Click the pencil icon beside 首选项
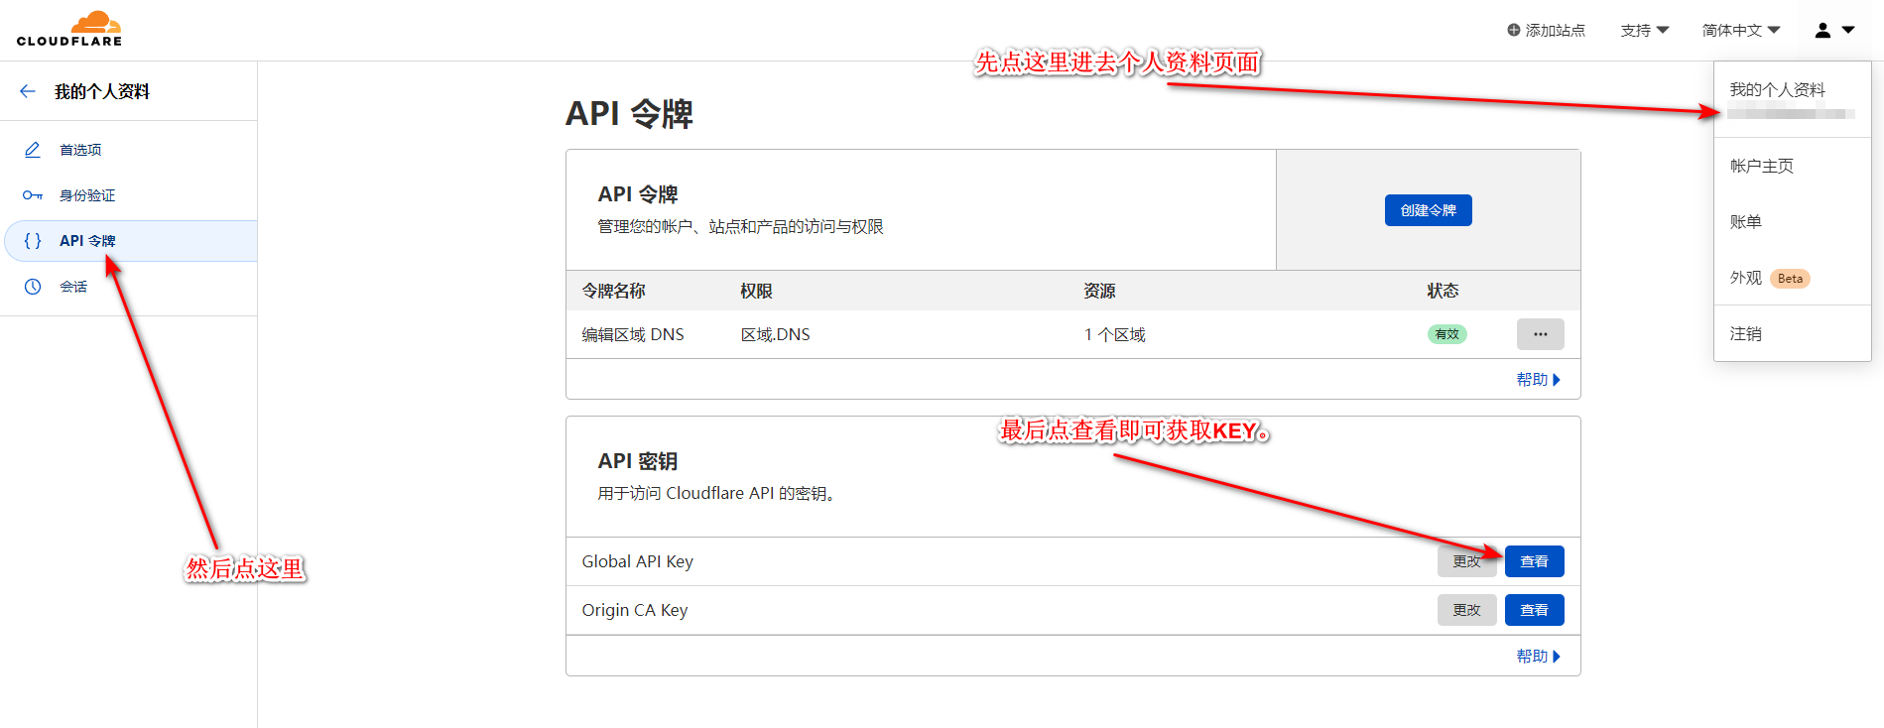1884x728 pixels. 33,150
